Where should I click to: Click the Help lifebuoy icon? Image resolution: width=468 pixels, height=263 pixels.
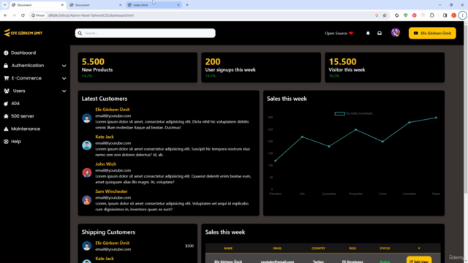coord(6,141)
